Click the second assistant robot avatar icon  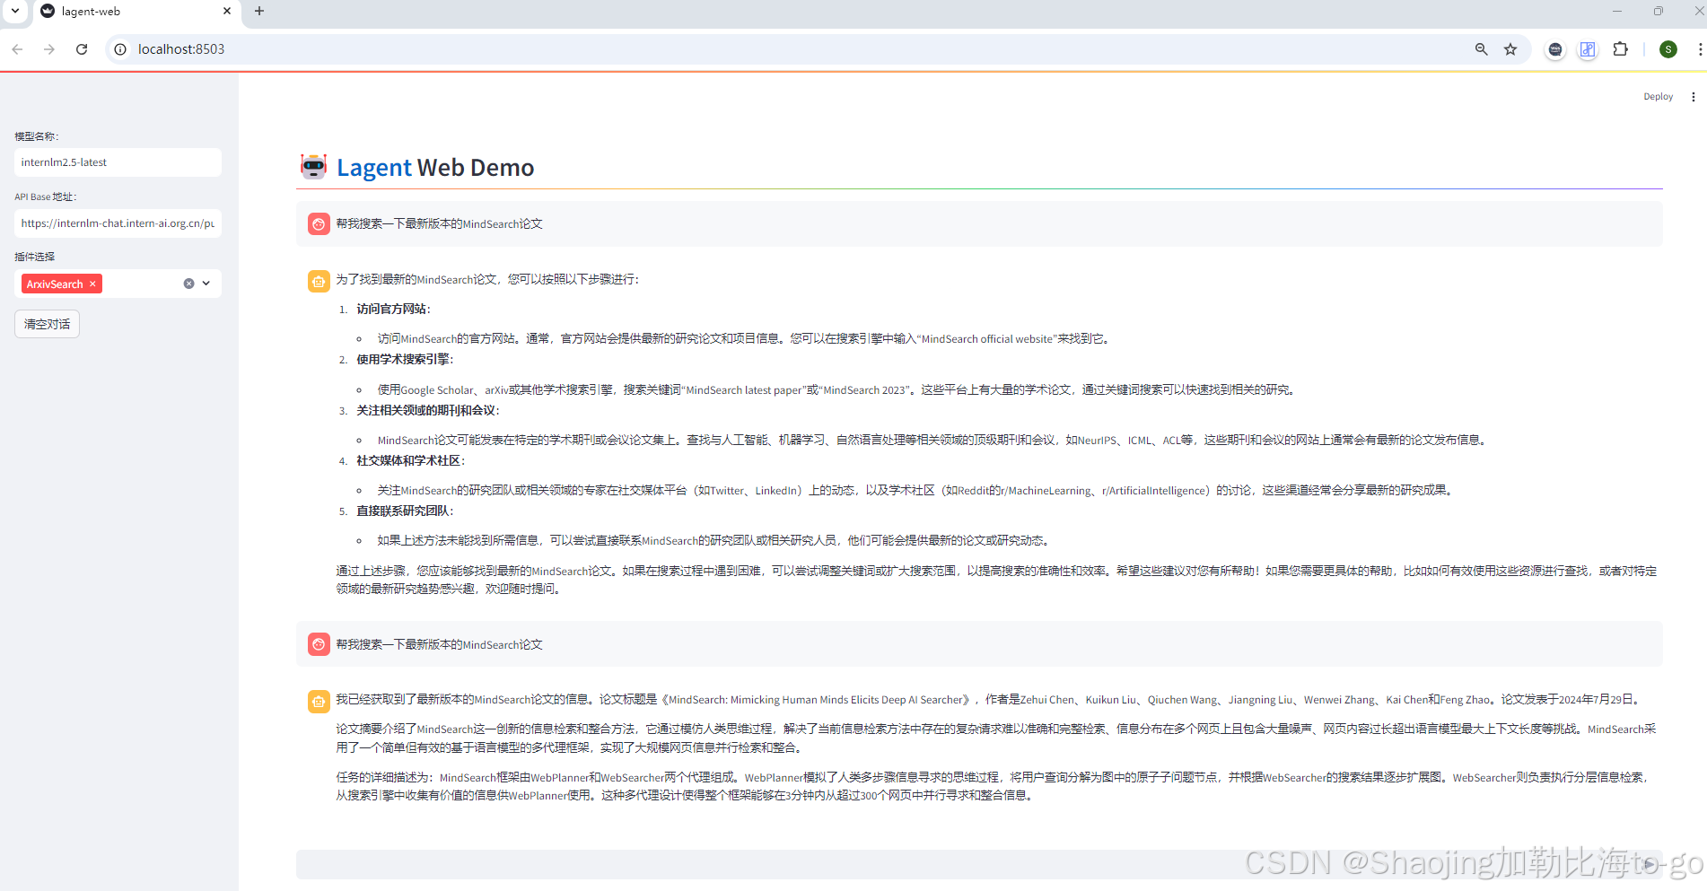click(319, 702)
